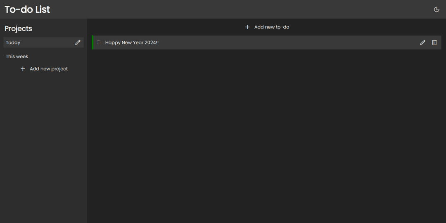Click the green priority stripe on the to-do
Image resolution: width=446 pixels, height=223 pixels.
(x=93, y=42)
